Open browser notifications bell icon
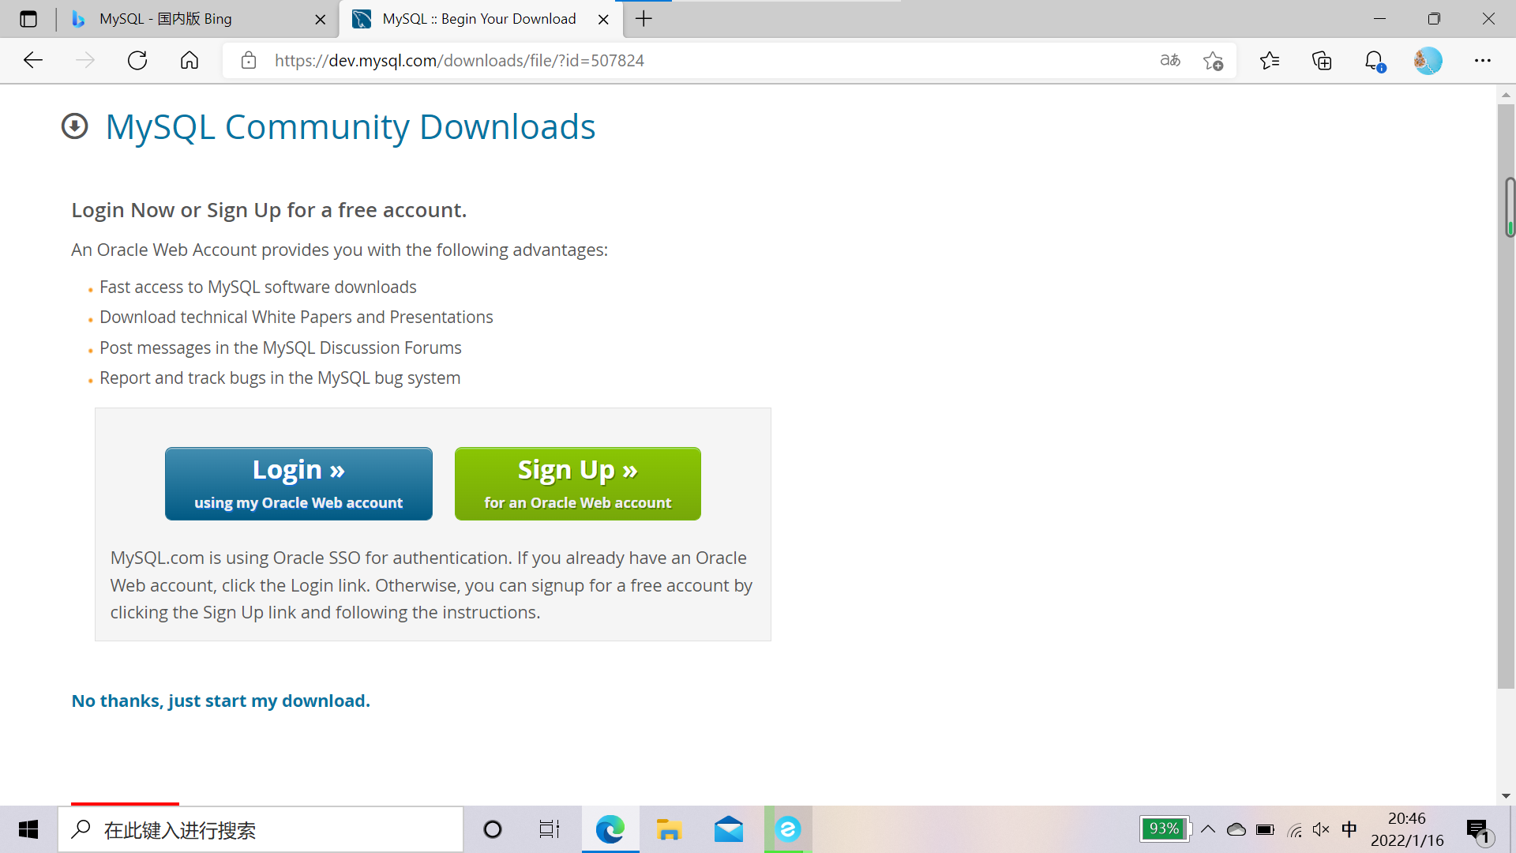The height and width of the screenshot is (853, 1516). click(1374, 61)
